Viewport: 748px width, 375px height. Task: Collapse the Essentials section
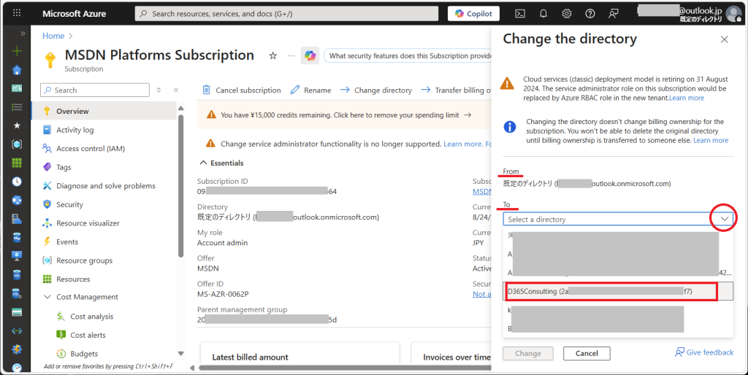point(204,163)
